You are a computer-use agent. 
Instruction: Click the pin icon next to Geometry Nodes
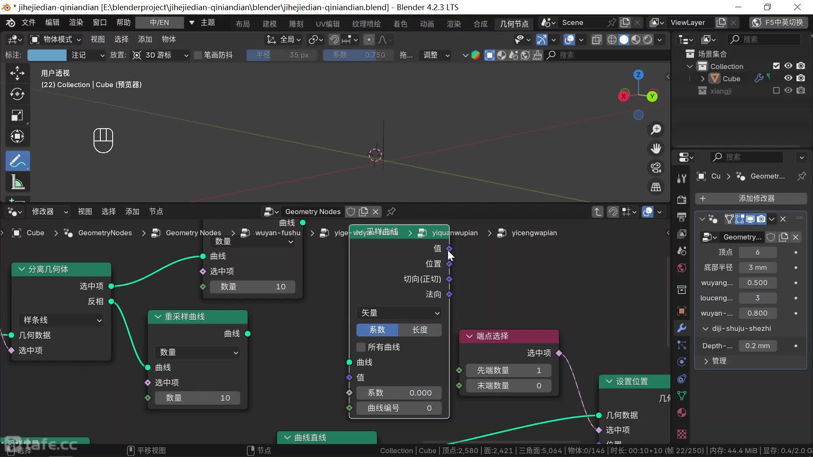coord(391,212)
